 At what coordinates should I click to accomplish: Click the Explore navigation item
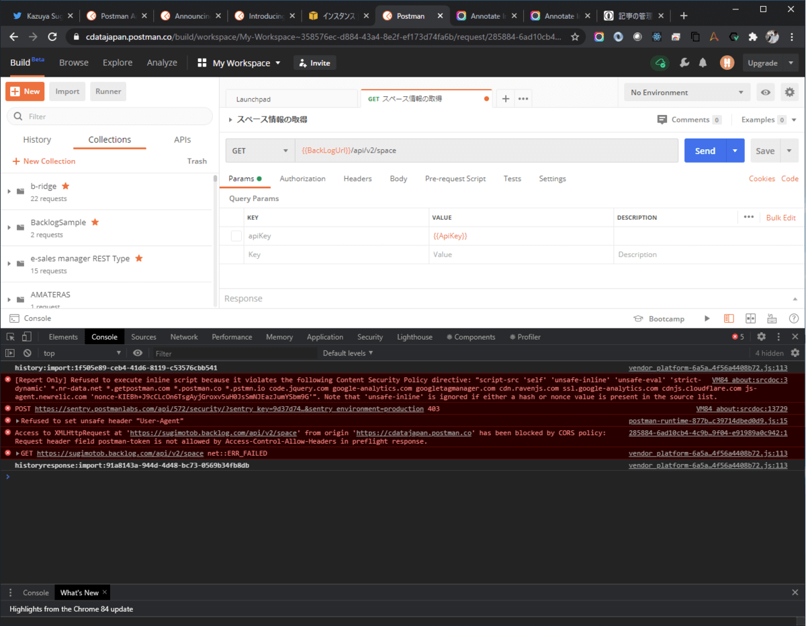(118, 63)
